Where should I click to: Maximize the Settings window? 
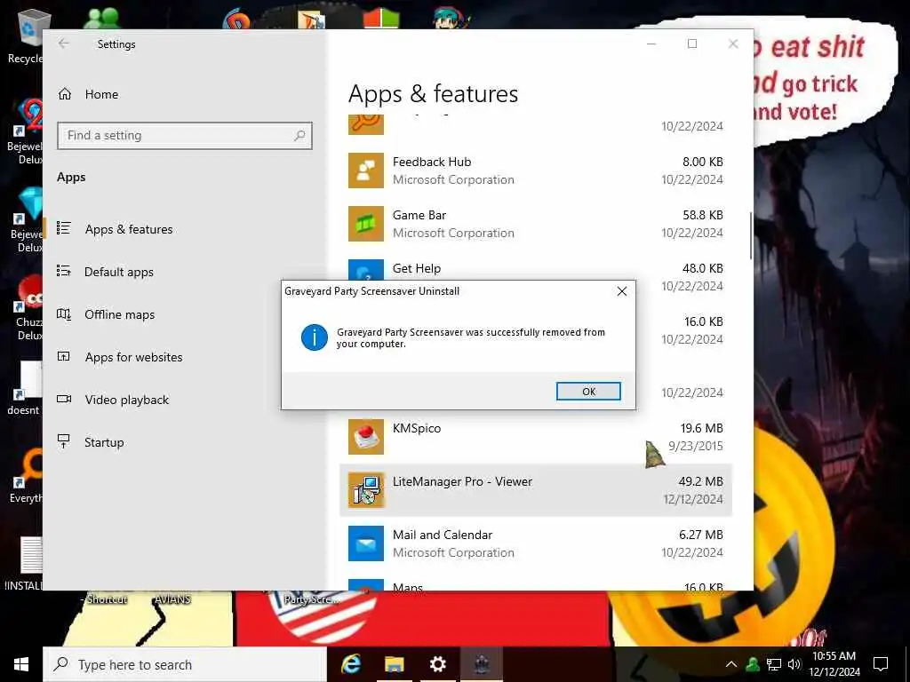(x=691, y=44)
